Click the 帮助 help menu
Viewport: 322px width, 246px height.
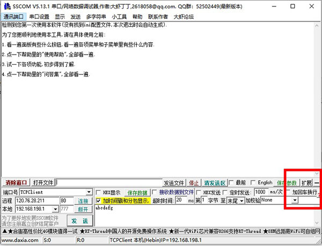click(137, 17)
